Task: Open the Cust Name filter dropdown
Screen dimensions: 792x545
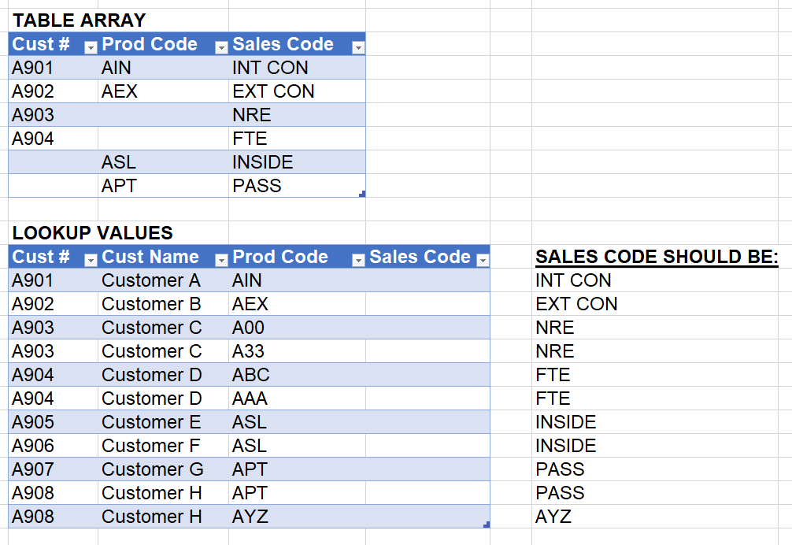Action: [x=221, y=260]
